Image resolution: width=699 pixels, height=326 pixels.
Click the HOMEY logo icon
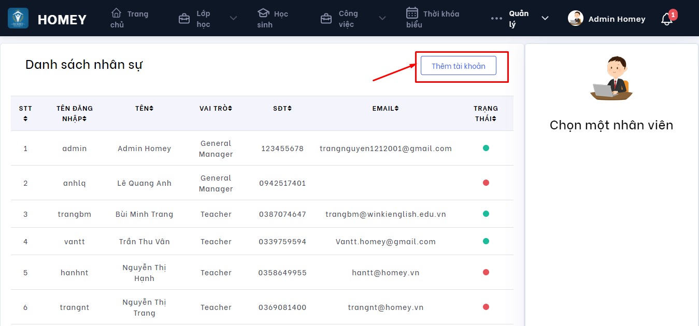(x=18, y=19)
